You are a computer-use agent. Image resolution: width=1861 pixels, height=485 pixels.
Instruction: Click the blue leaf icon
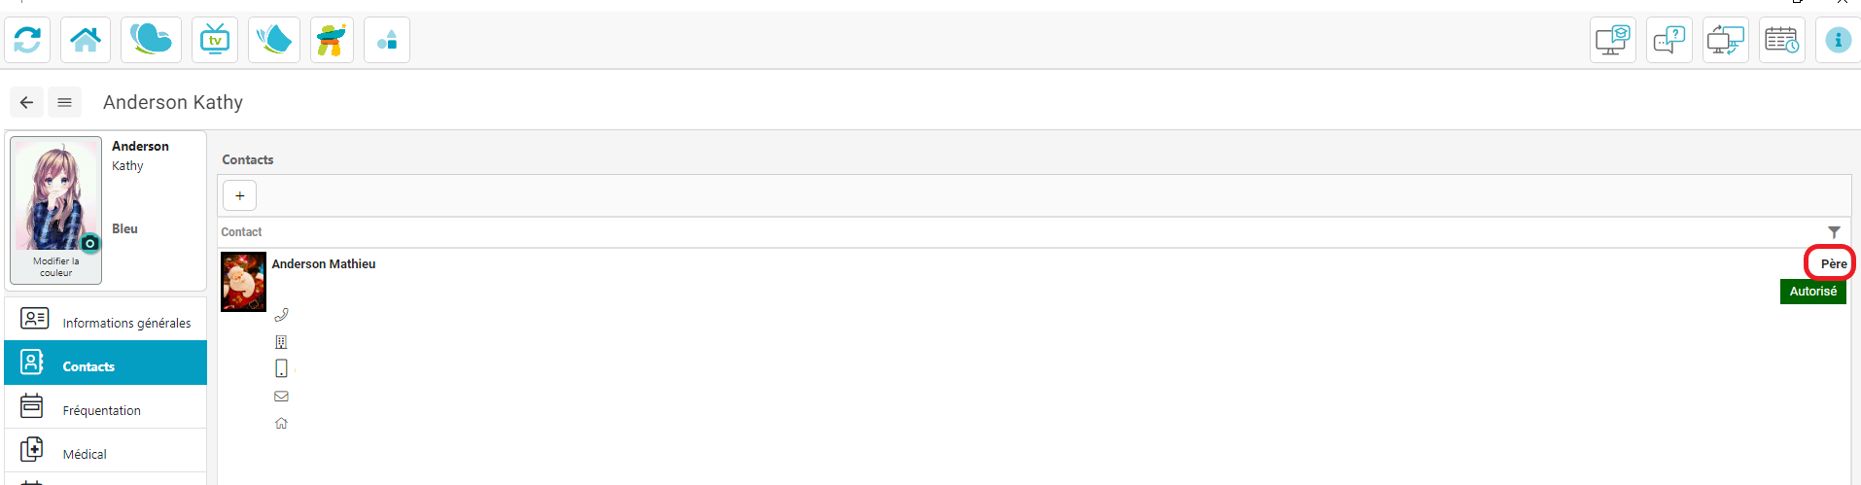[x=274, y=40]
